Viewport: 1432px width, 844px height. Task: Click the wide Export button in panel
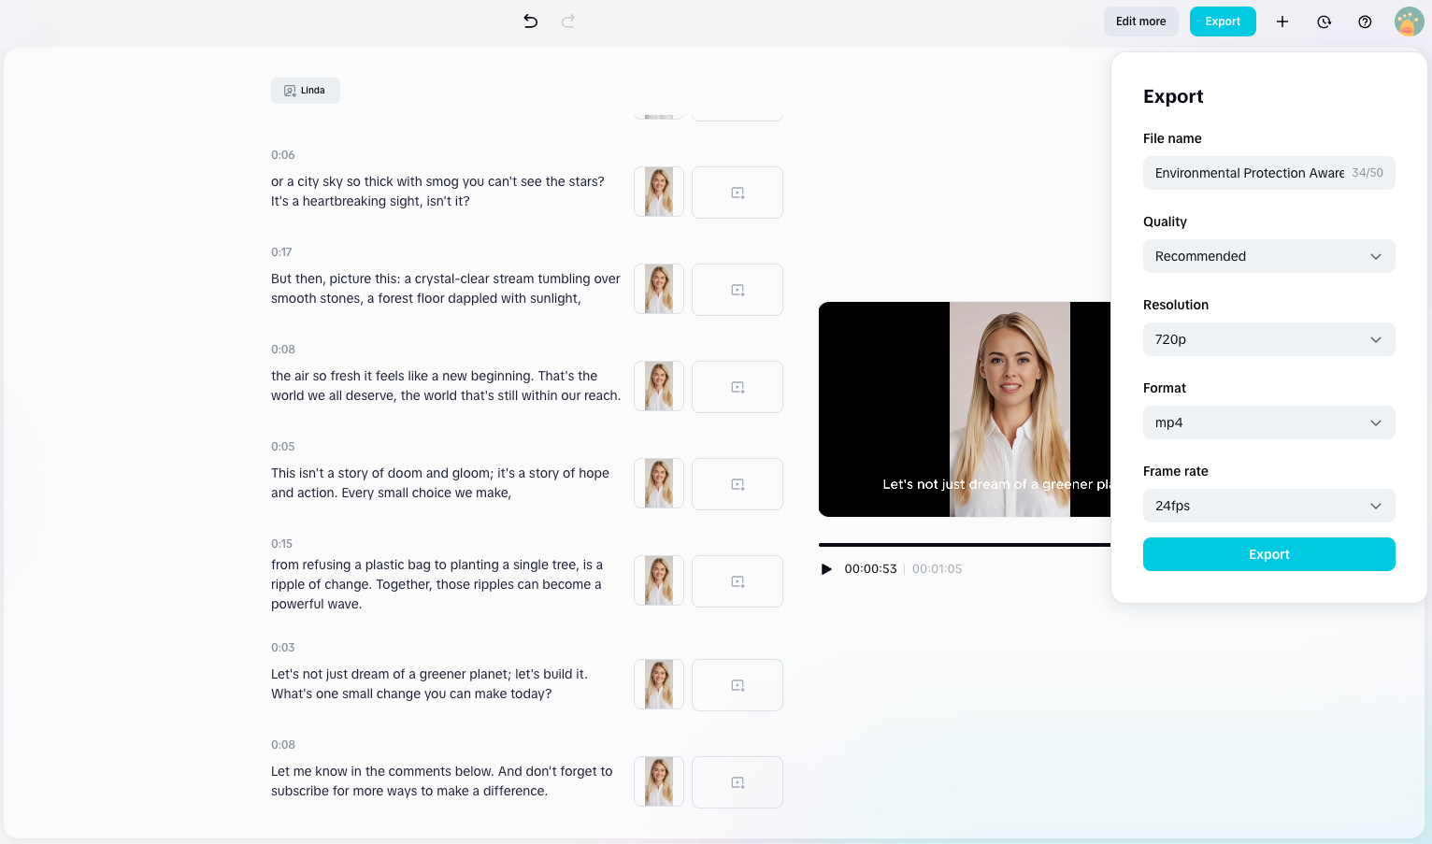coord(1268,554)
